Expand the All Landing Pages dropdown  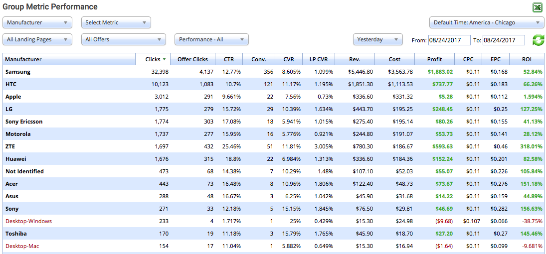click(37, 39)
